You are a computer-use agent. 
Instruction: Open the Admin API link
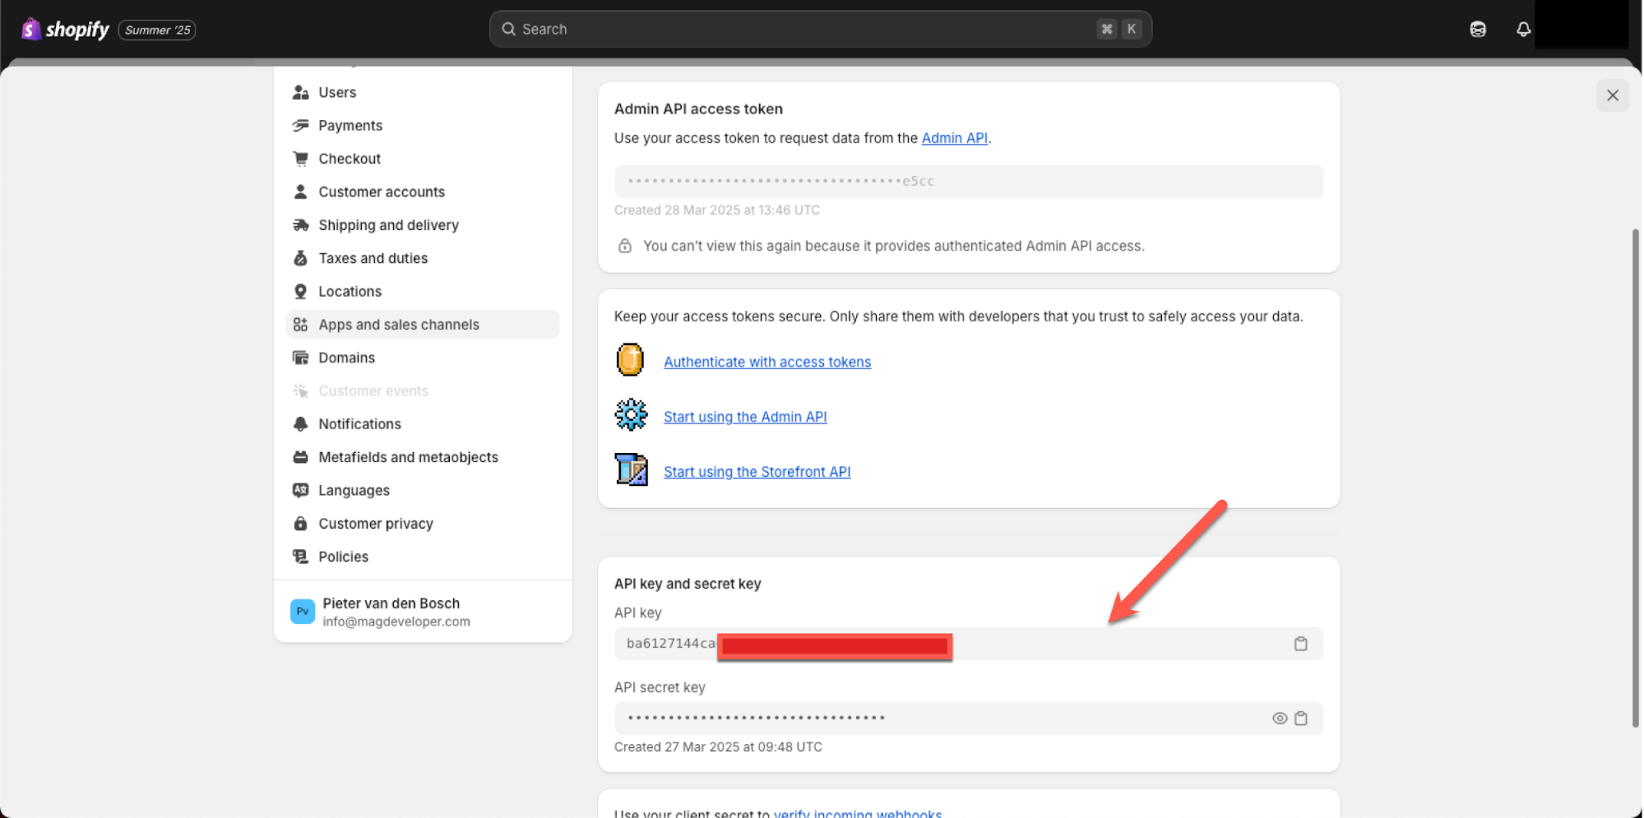click(x=954, y=137)
